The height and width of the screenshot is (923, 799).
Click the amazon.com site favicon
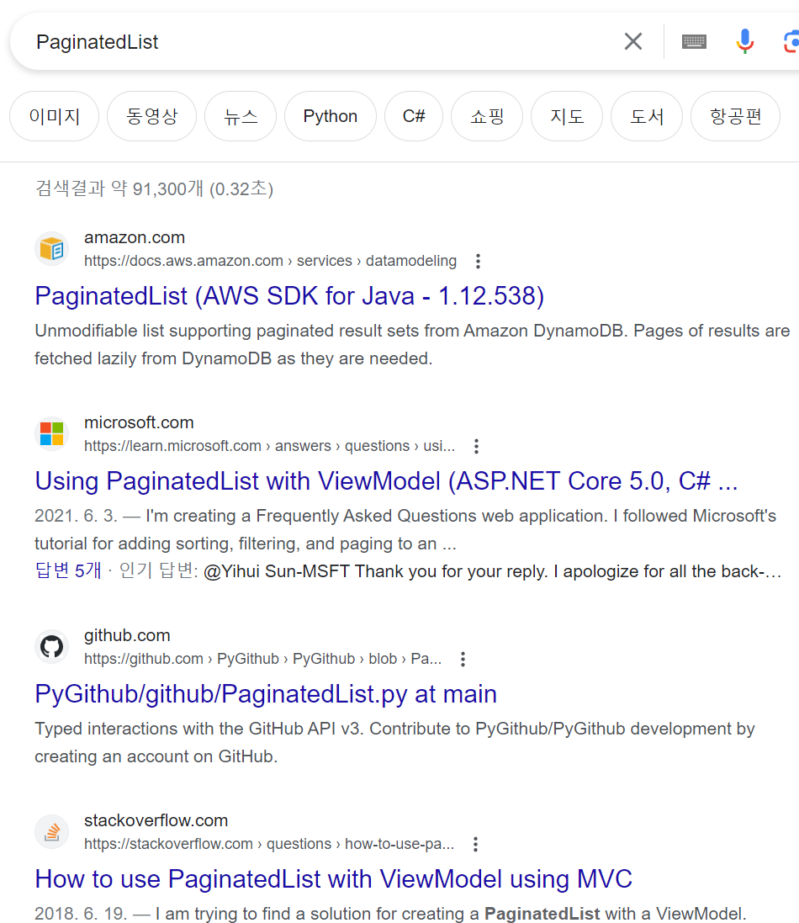point(52,249)
